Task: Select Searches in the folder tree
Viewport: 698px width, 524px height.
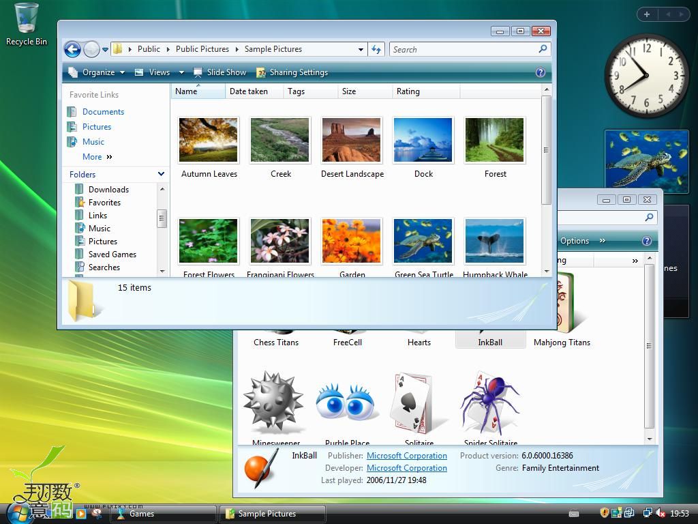Action: click(x=104, y=267)
